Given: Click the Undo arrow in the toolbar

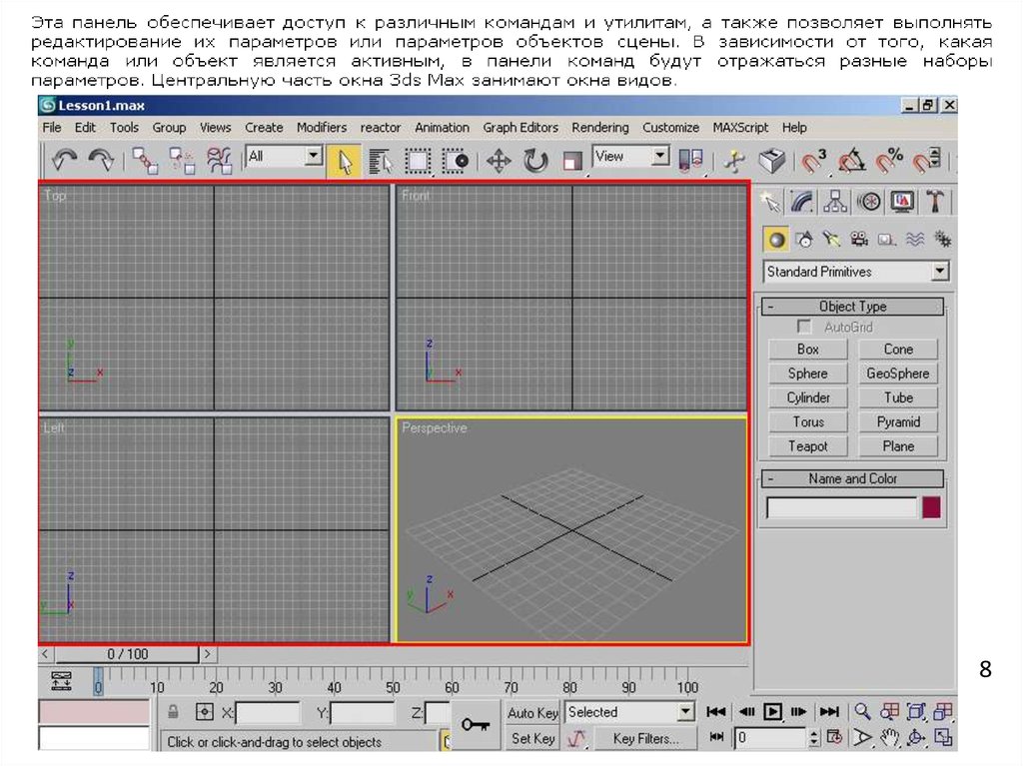Looking at the screenshot, I should [65, 160].
